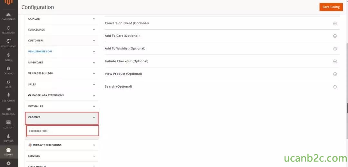Collapse the CADENCE section chevron
Image resolution: width=348 pixels, height=167 pixels.
[94, 118]
